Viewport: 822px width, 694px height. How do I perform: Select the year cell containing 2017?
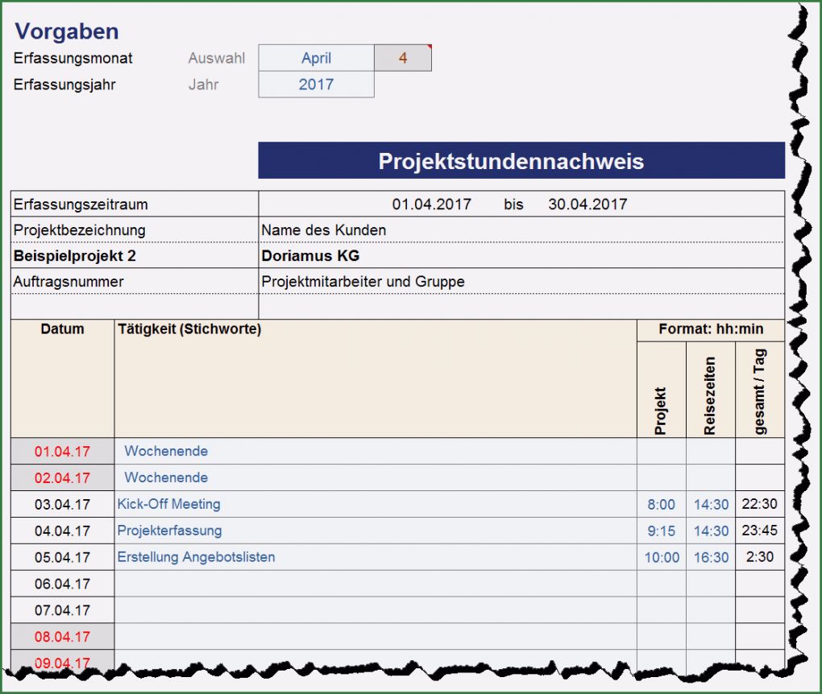click(x=316, y=85)
